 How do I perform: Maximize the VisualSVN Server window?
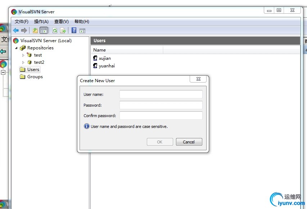click(x=279, y=10)
